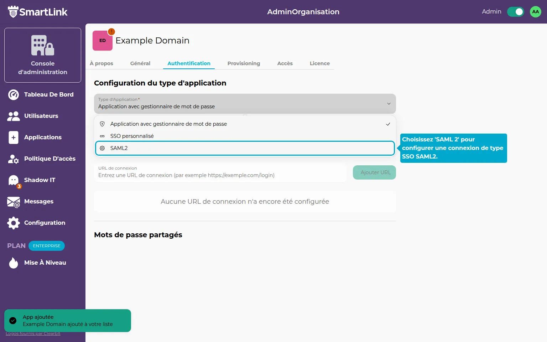Open the Logos fournis par Clearbit link
547x342 pixels.
pos(33,334)
